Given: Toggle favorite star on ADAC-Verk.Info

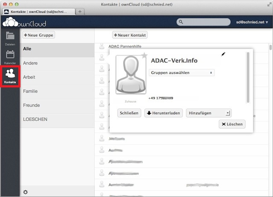Looking at the screenshot, I should pyautogui.click(x=144, y=55).
